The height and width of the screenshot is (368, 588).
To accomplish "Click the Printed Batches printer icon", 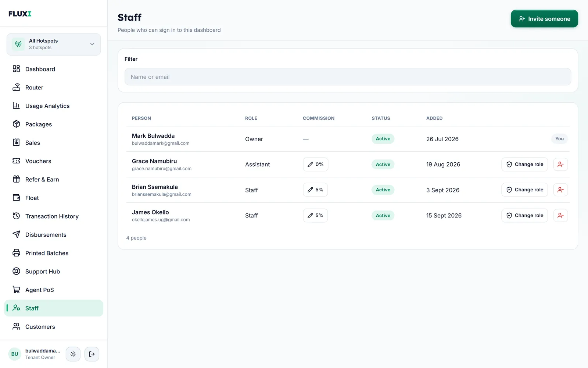I will 16,253.
